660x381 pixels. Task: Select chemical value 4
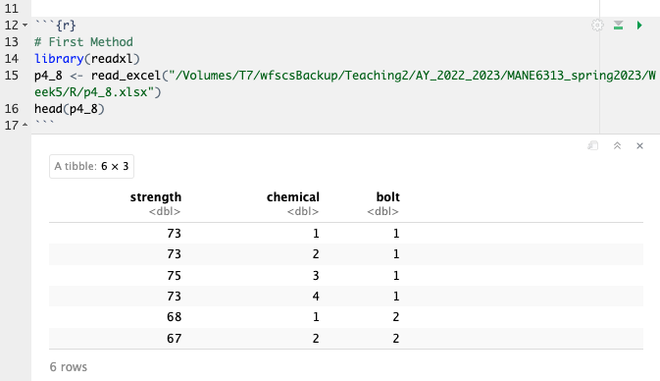click(x=316, y=297)
